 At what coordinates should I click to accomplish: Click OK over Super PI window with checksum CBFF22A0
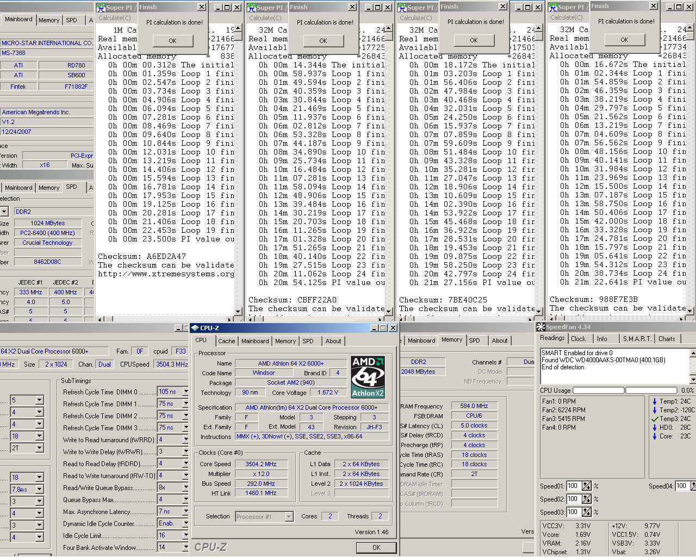click(x=323, y=41)
